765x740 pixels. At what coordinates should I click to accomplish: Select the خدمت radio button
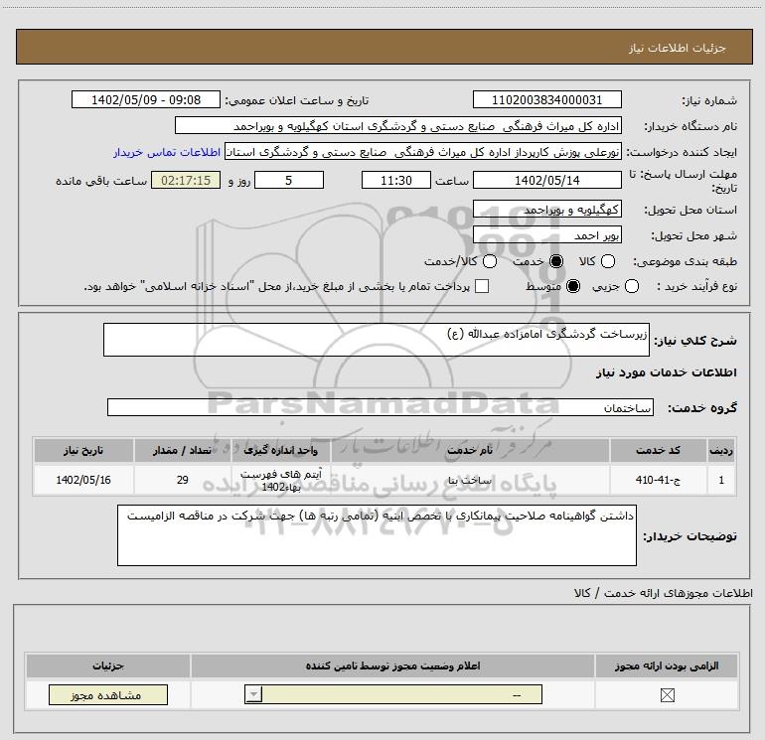click(x=555, y=261)
